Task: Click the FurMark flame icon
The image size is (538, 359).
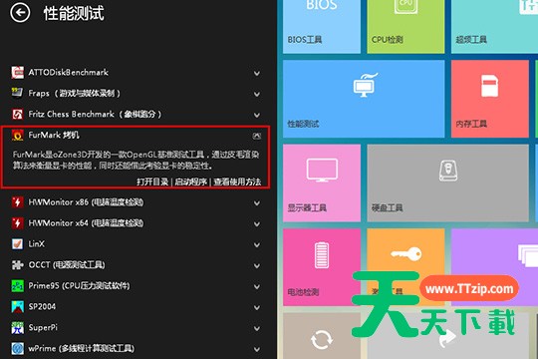Action: coord(18,135)
